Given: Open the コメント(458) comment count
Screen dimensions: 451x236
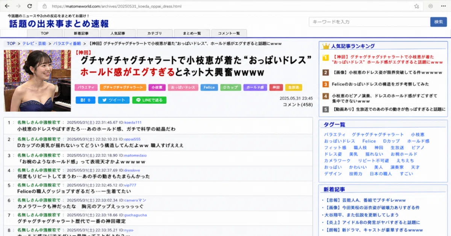Looking at the screenshot, I should (x=298, y=105).
